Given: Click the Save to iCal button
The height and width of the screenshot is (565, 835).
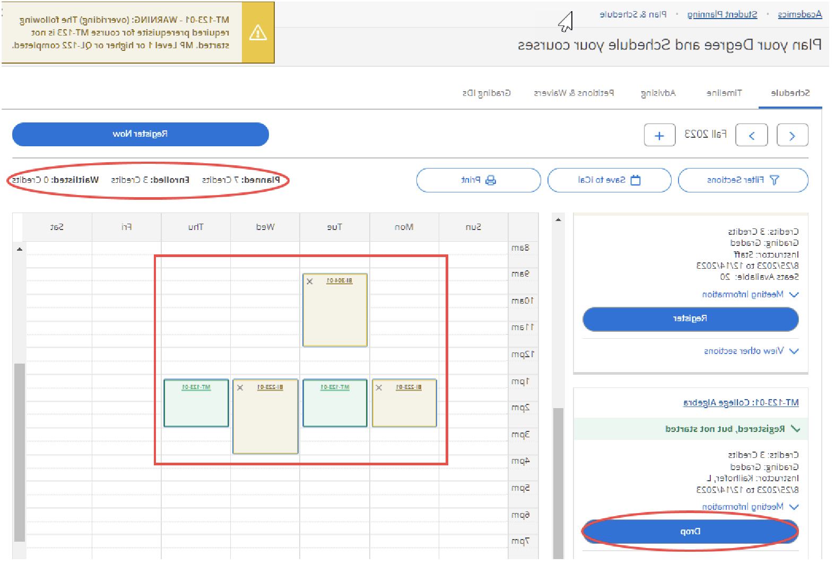Looking at the screenshot, I should click(x=609, y=180).
